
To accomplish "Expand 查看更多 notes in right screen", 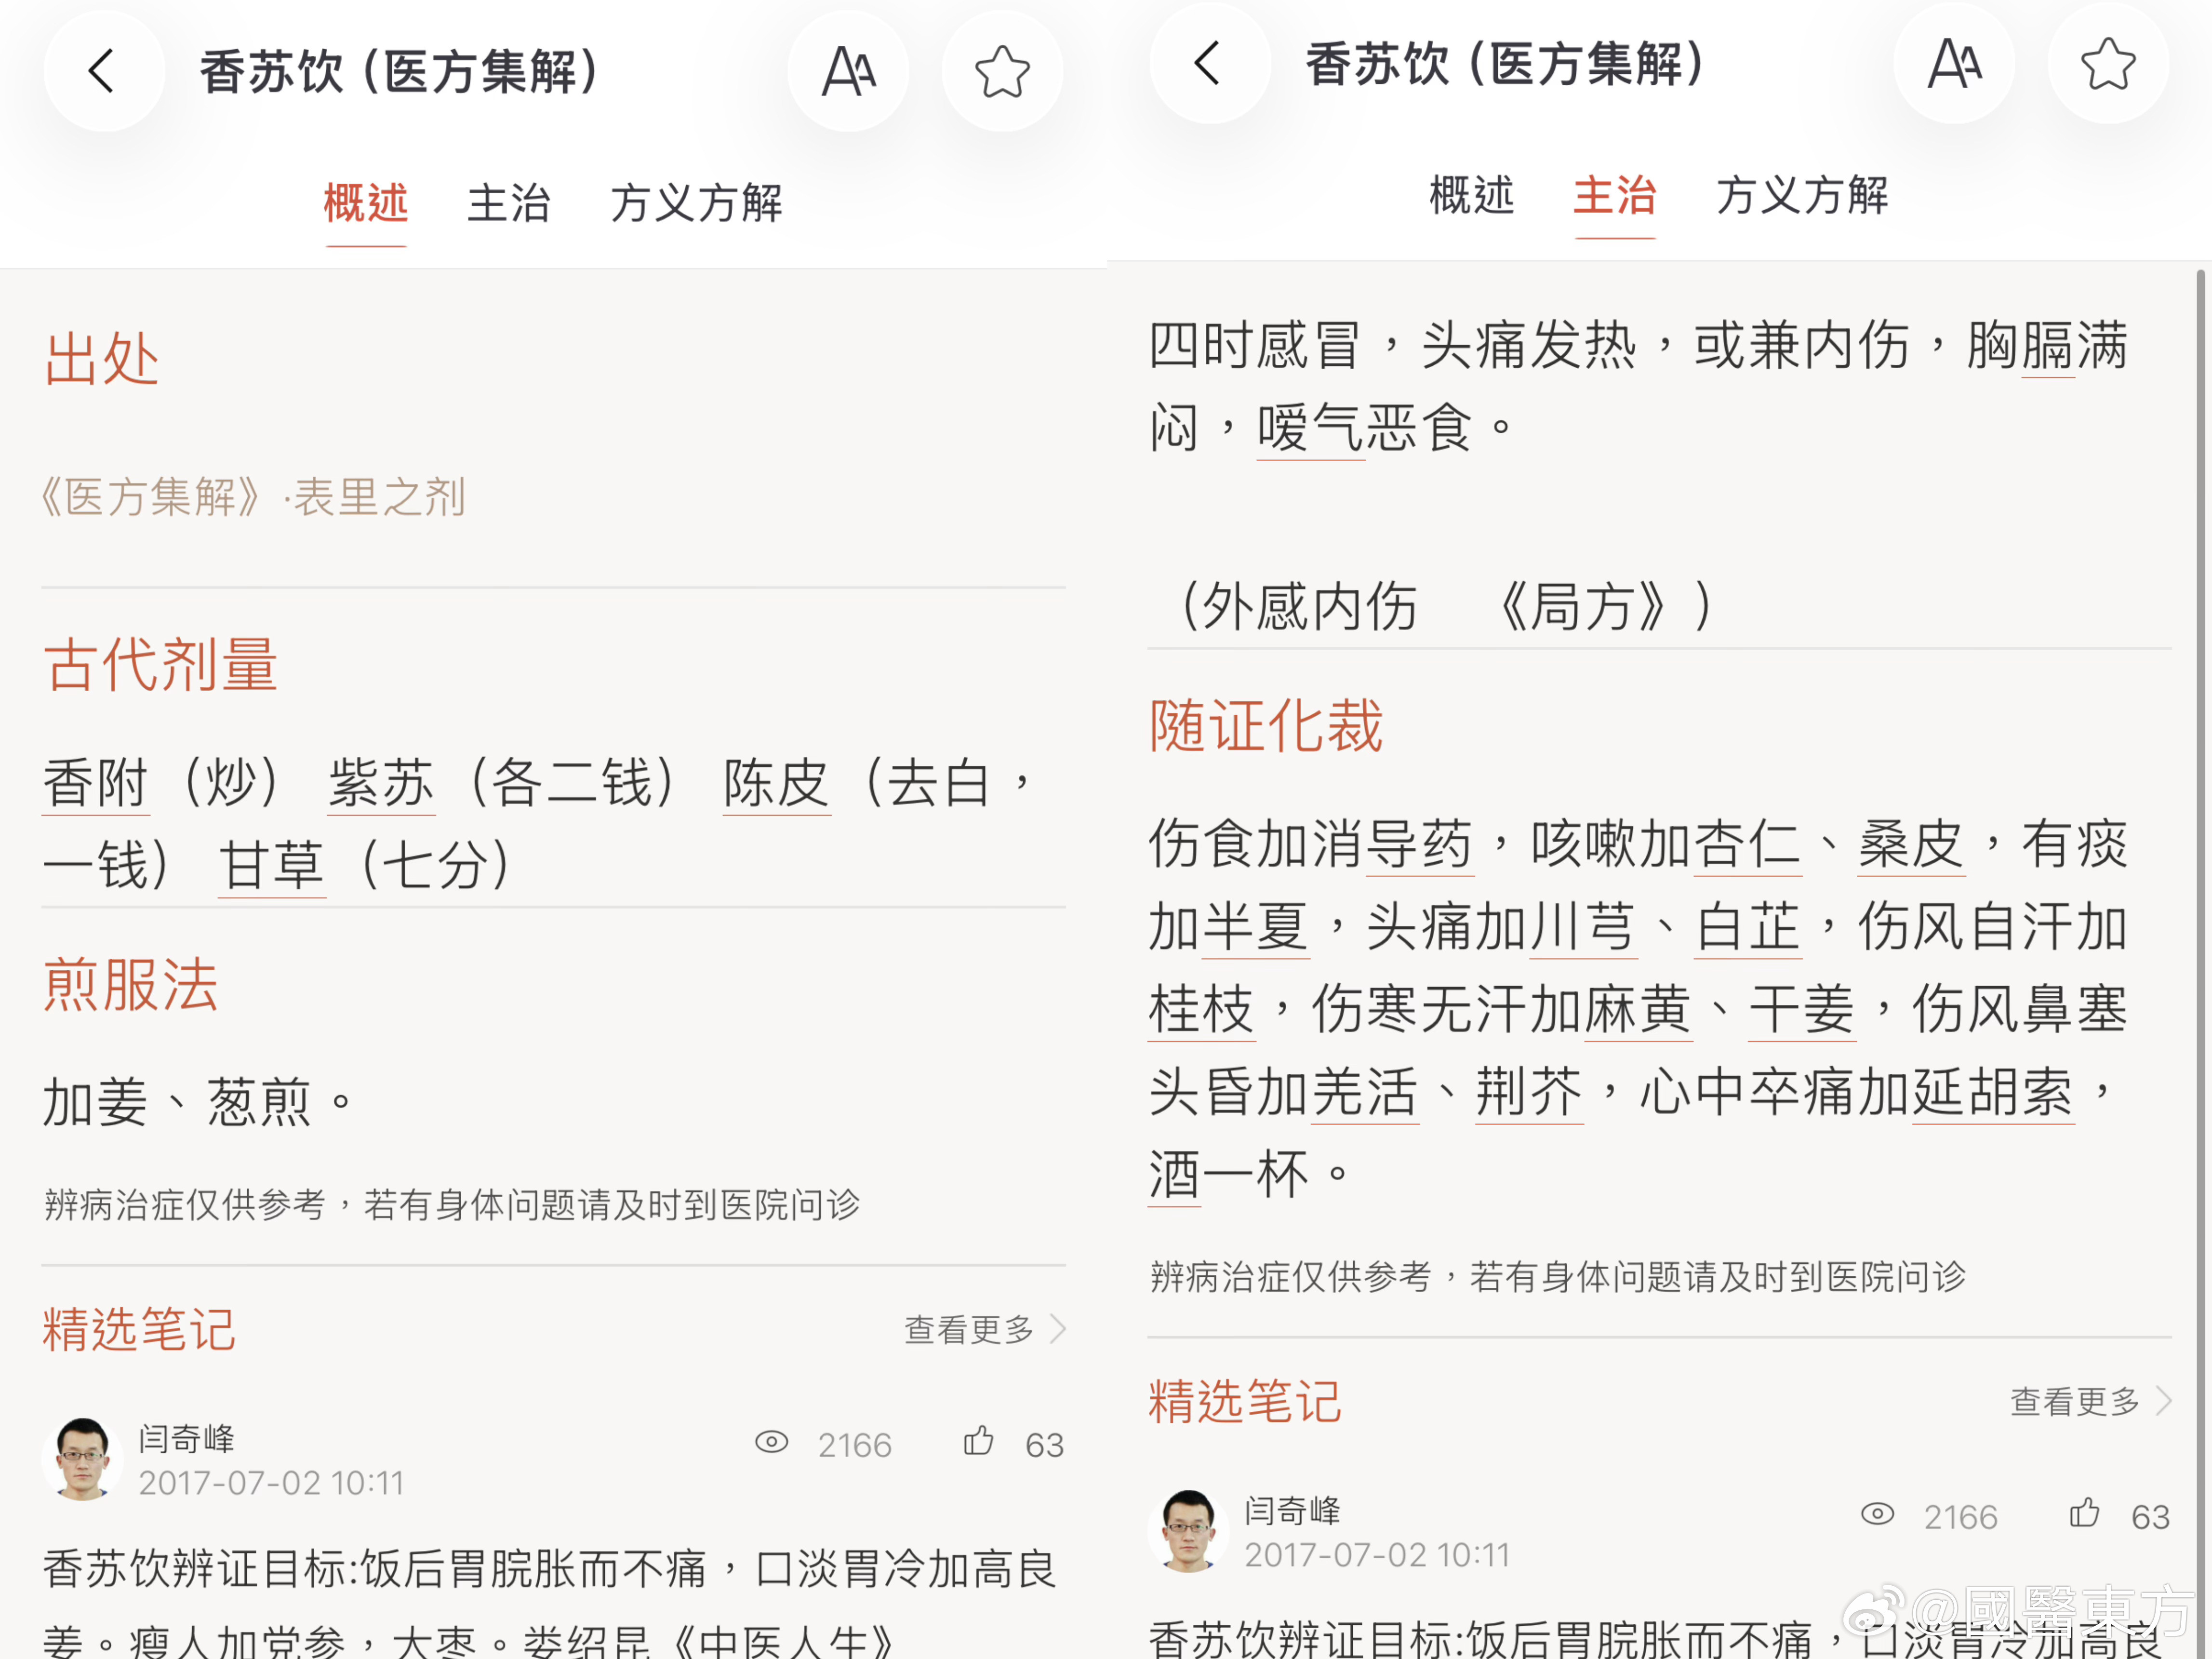I will (x=2091, y=1401).
